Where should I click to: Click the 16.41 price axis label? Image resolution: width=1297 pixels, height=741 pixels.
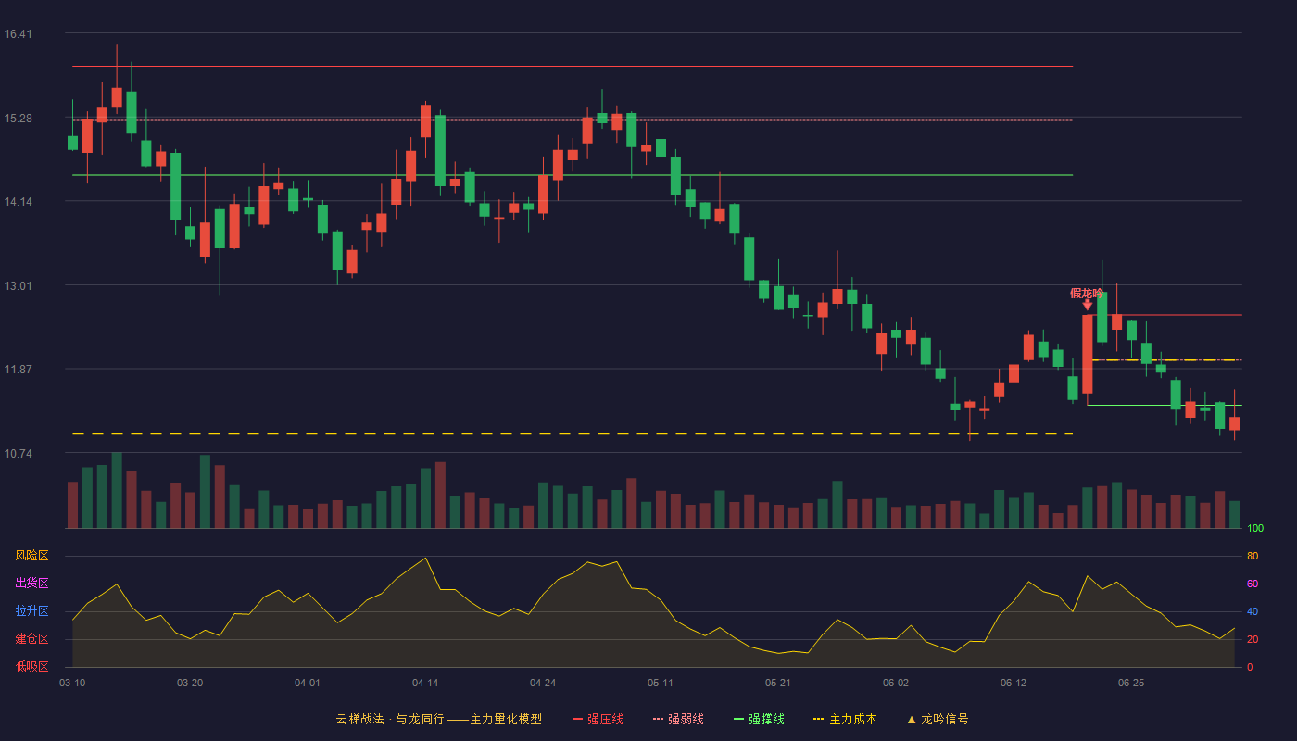(18, 34)
